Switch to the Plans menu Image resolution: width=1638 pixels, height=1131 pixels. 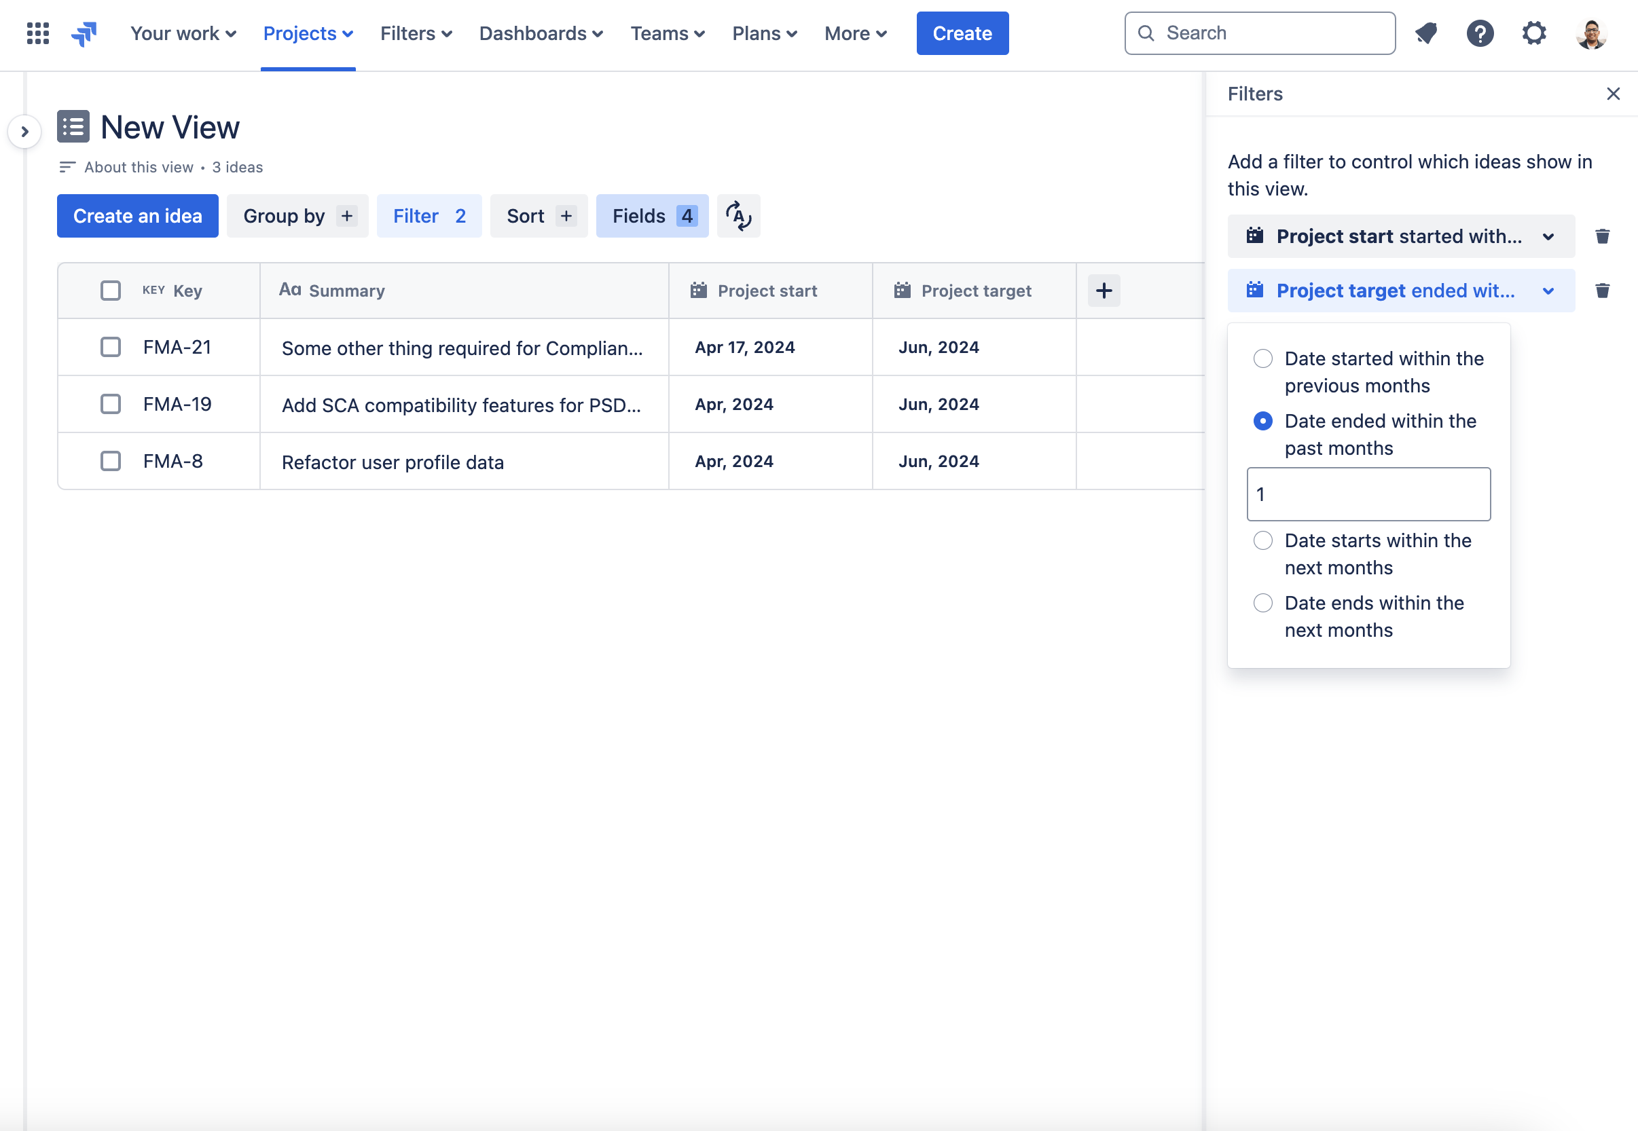[764, 33]
